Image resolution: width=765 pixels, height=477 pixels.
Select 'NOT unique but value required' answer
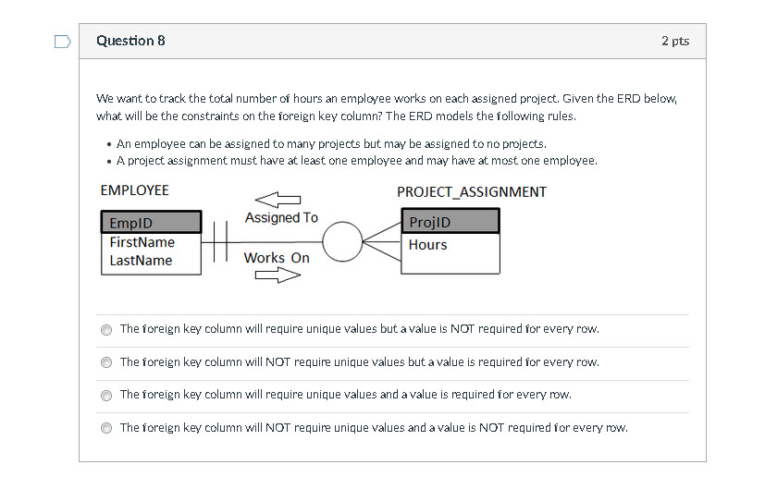coord(105,362)
